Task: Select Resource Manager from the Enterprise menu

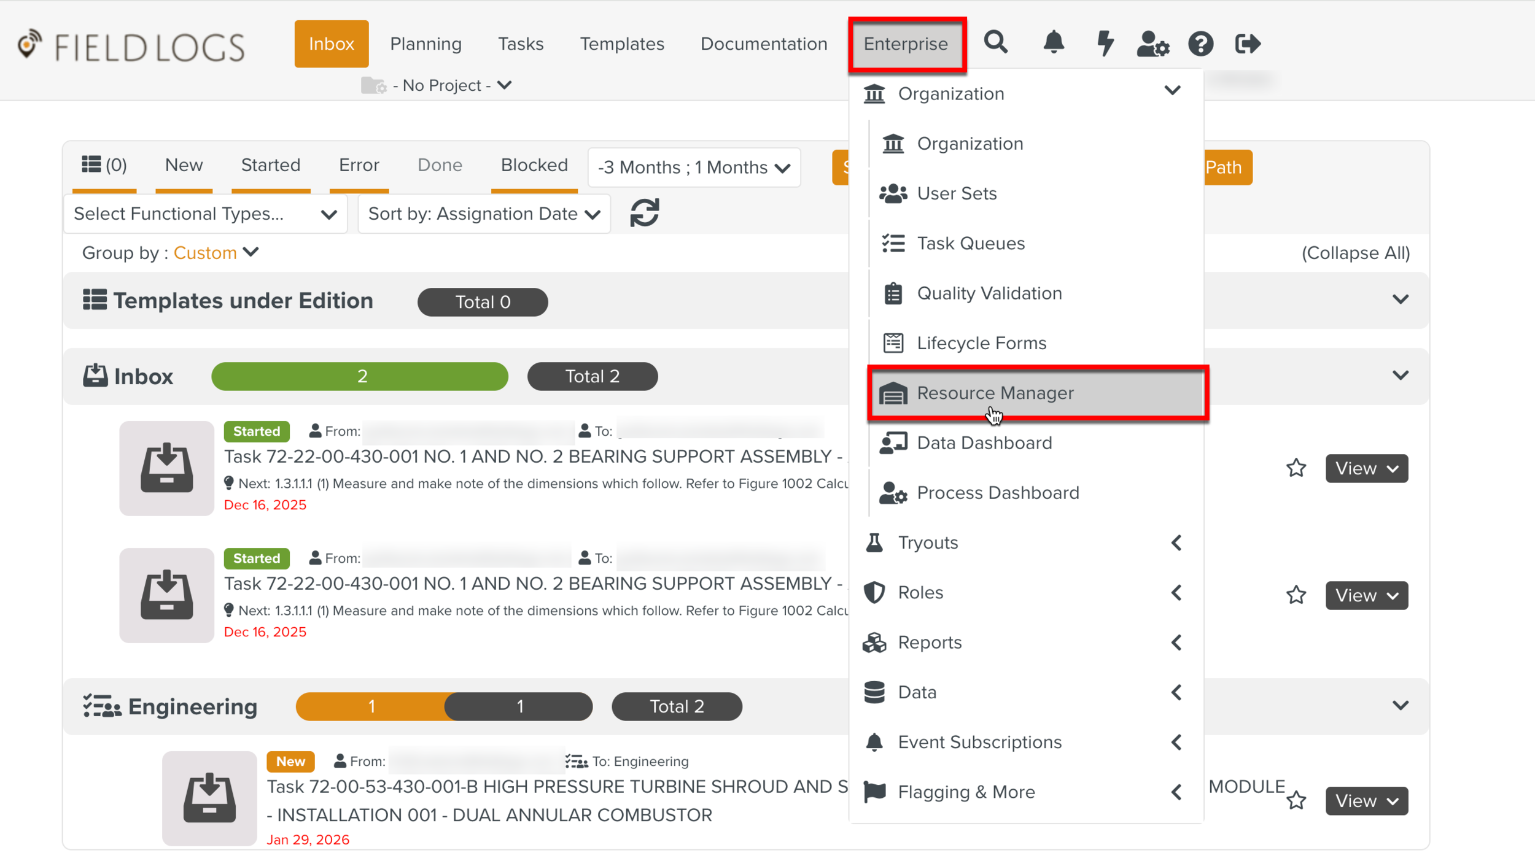Action: click(995, 393)
